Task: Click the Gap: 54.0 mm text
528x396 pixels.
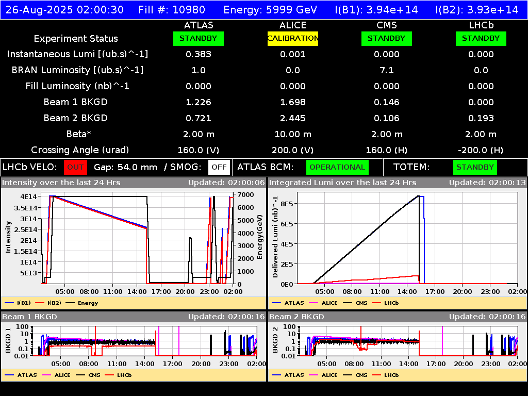Action: tap(125, 168)
